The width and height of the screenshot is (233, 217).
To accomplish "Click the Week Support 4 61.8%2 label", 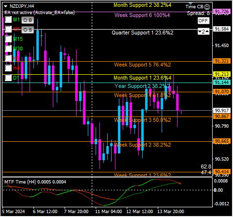I will 142,95.
